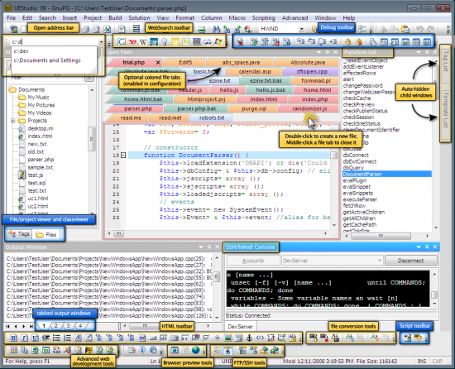Select dbConnect in Function List

(x=356, y=156)
